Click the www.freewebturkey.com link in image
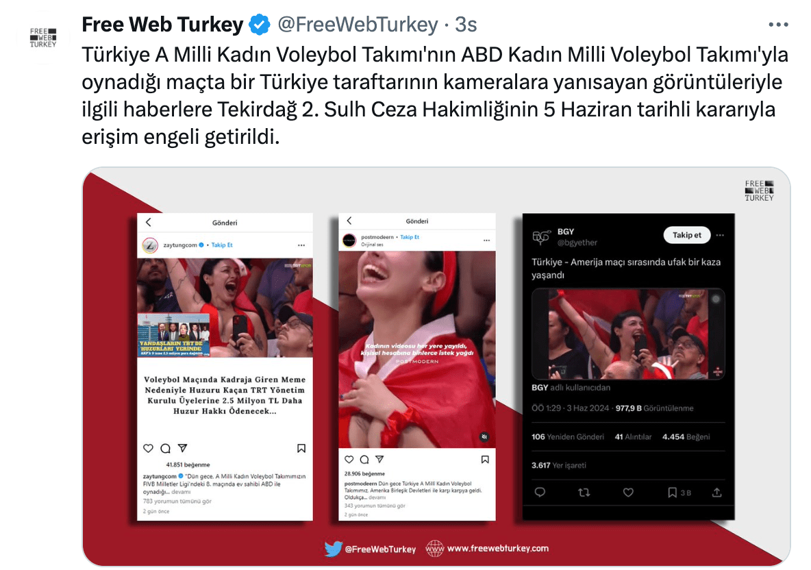Image resolution: width=811 pixels, height=570 pixels. tap(497, 548)
